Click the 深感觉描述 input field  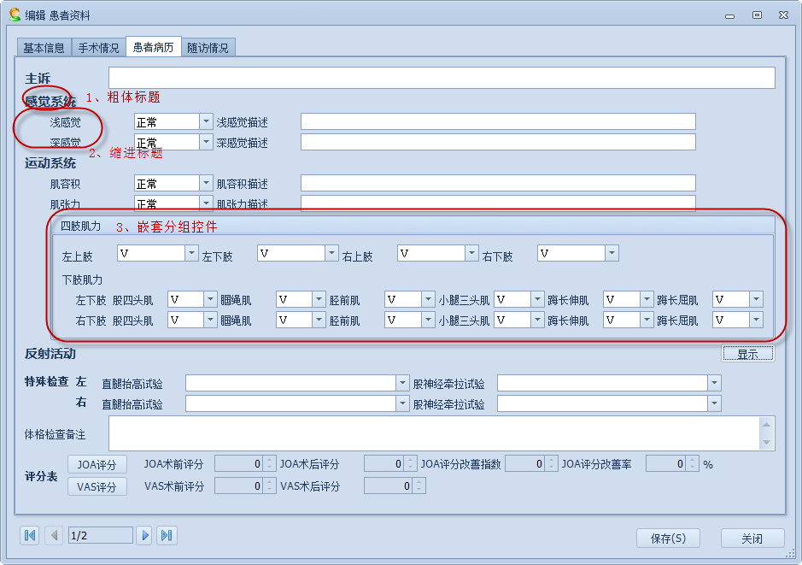point(498,142)
